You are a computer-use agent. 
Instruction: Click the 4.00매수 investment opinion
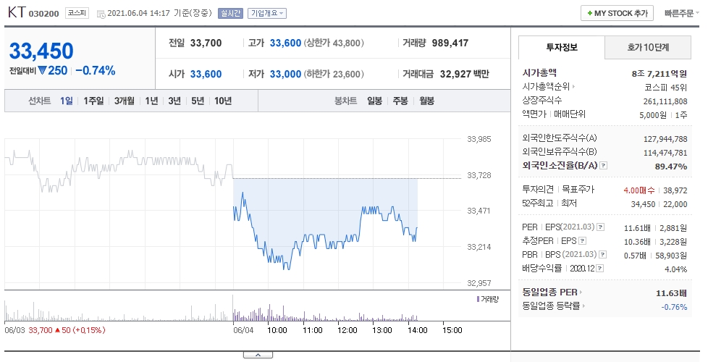click(x=639, y=190)
